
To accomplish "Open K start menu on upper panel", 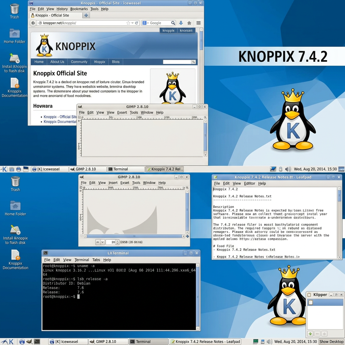I will tap(4, 169).
